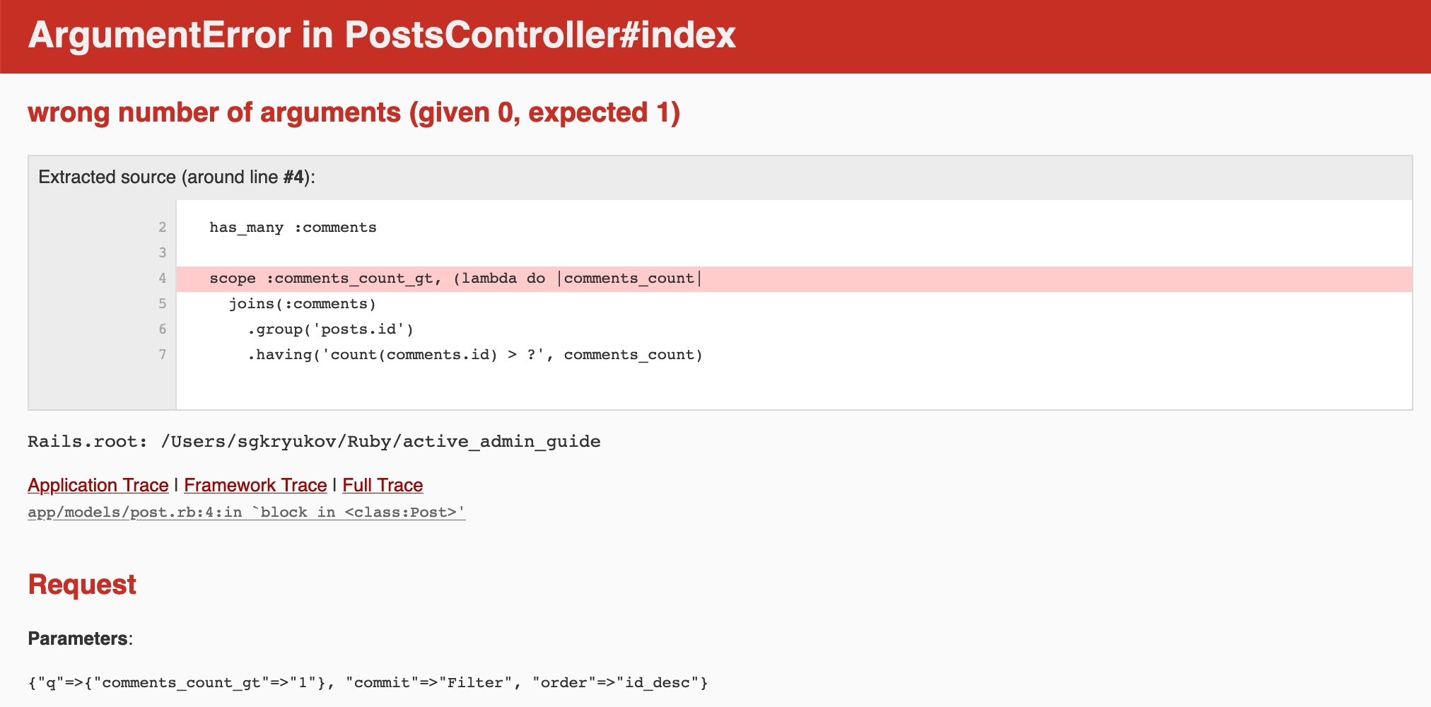Click line number 5 in the gutter

tap(163, 304)
